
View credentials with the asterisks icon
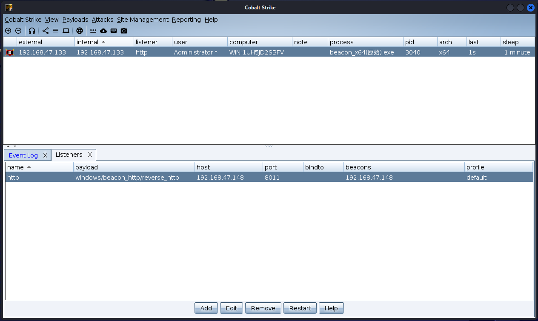pos(93,31)
